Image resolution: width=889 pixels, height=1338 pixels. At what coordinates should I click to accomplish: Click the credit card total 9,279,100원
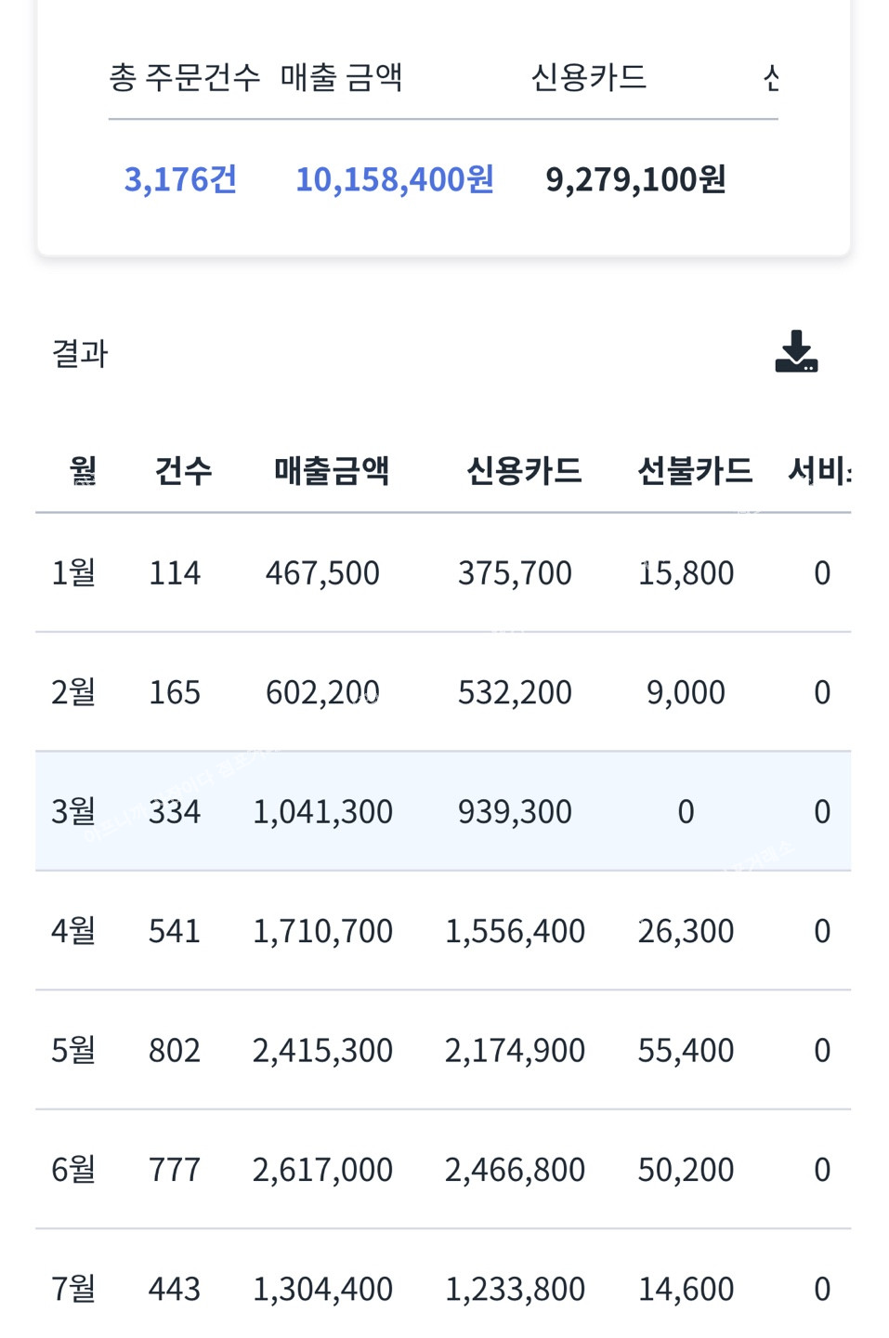click(635, 179)
